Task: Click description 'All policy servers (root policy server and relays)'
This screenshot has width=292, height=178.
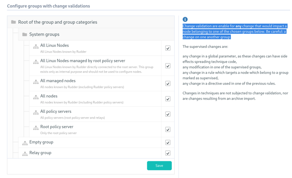Action: point(72,118)
